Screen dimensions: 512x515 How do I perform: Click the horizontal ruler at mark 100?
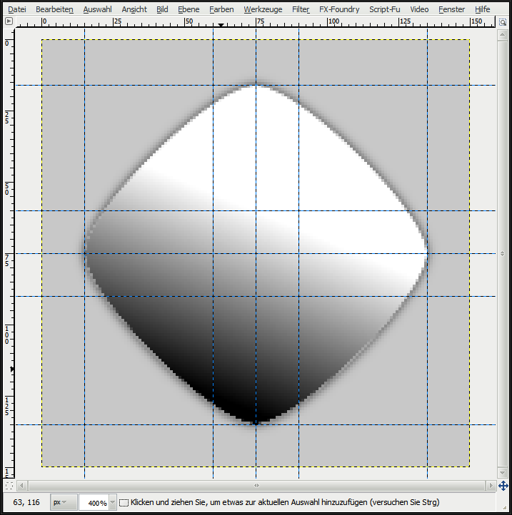333,21
